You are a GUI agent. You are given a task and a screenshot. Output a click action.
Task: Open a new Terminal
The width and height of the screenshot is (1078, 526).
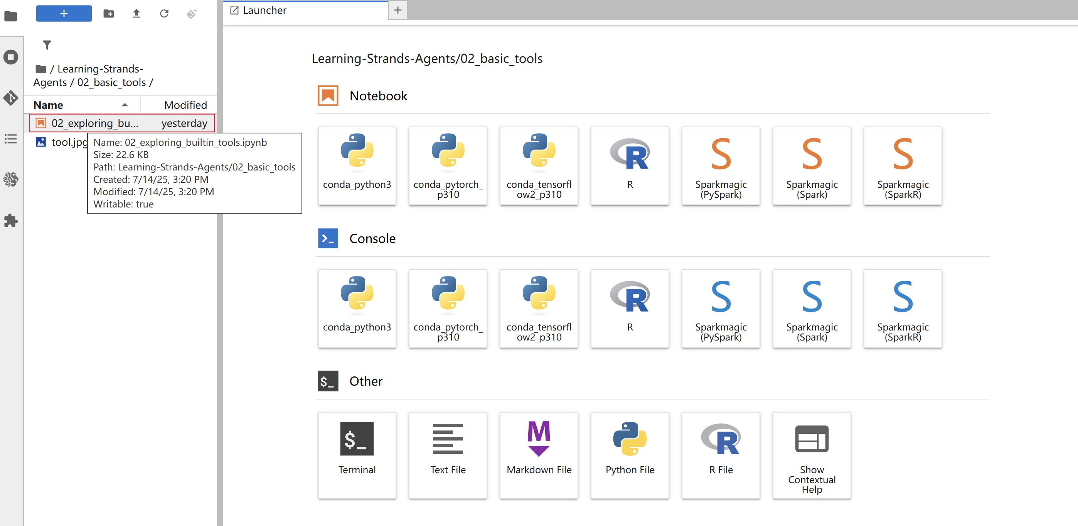click(357, 455)
